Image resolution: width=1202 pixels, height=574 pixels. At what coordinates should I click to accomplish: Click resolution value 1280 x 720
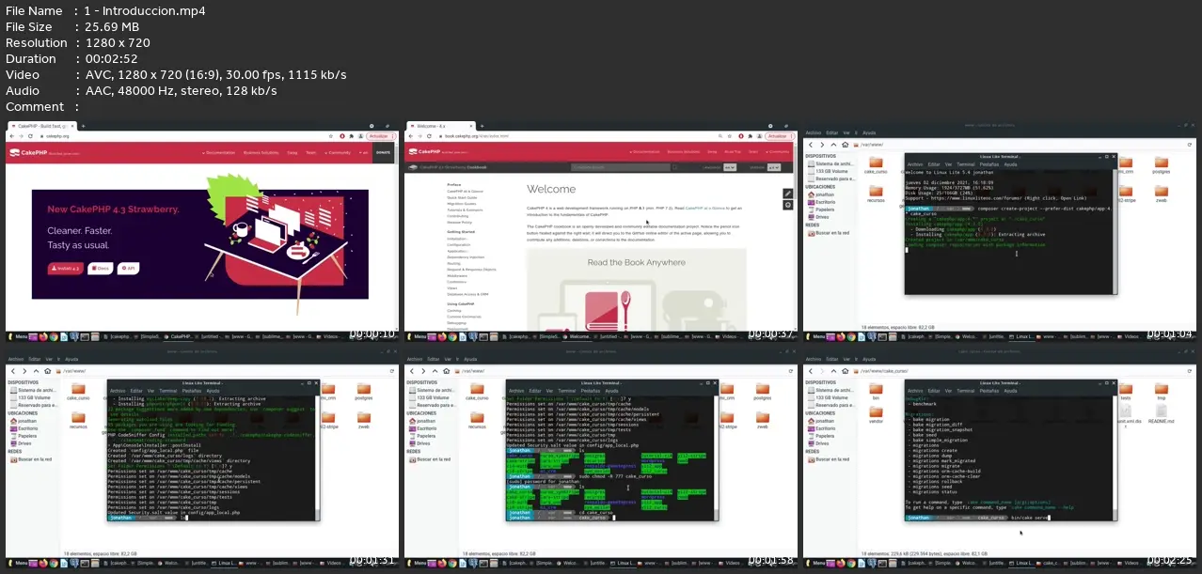(117, 42)
